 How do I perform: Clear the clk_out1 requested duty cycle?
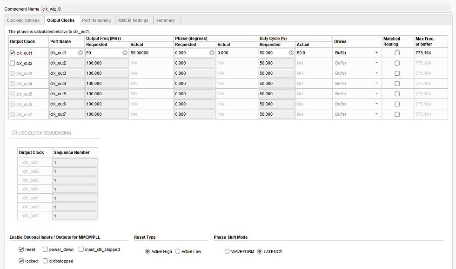click(x=291, y=53)
